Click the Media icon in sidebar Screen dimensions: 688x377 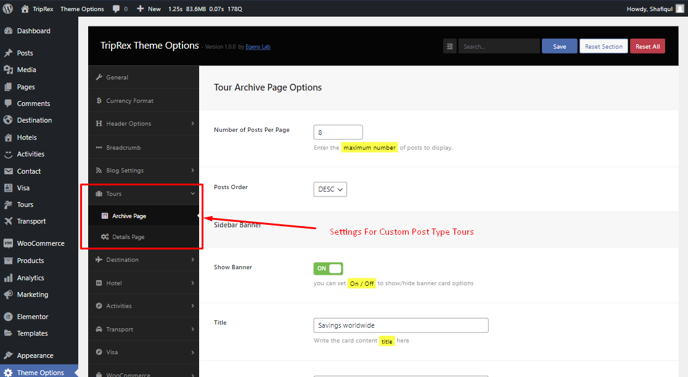9,70
